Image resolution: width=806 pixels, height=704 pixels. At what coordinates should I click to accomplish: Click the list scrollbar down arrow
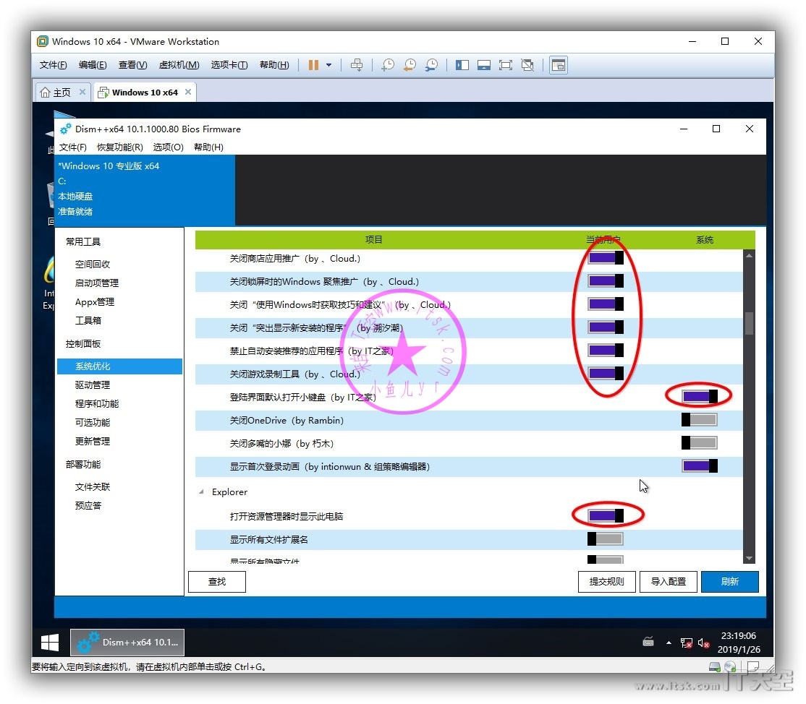tap(749, 558)
